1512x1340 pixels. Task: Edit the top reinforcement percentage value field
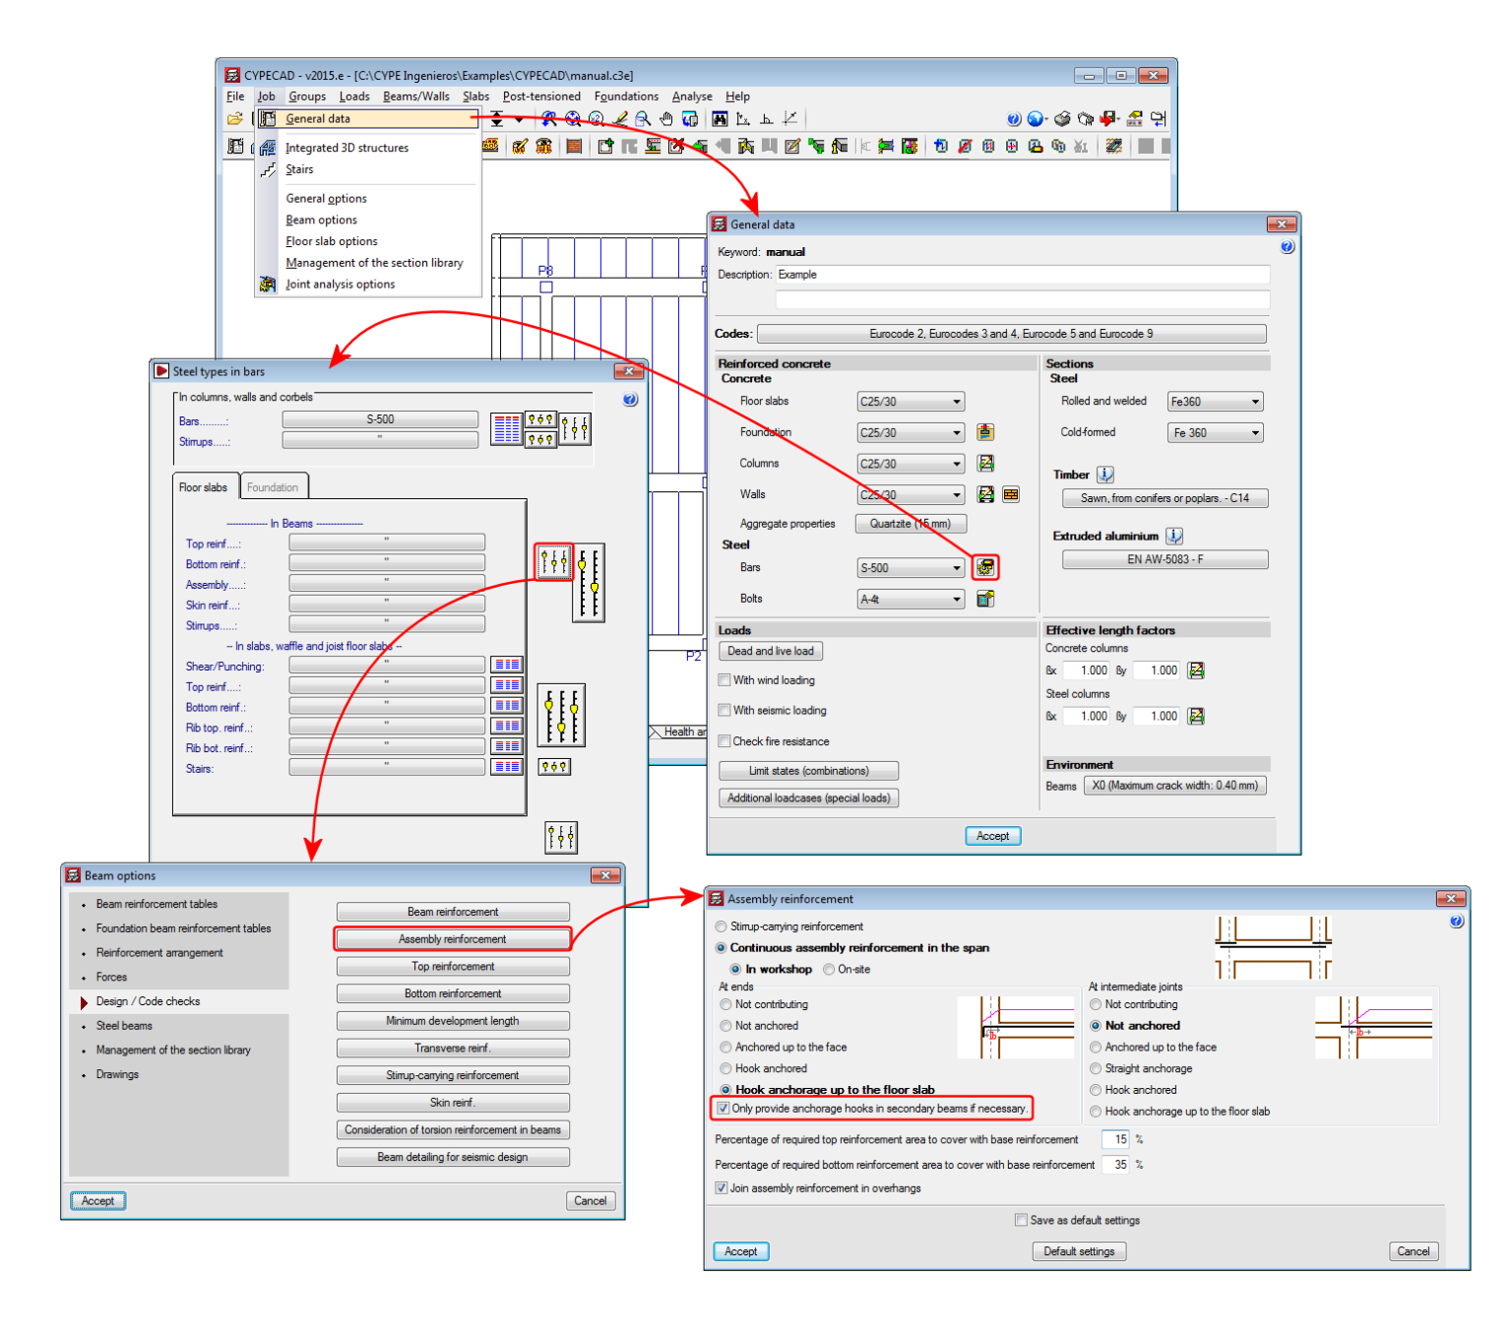[x=1115, y=1139]
